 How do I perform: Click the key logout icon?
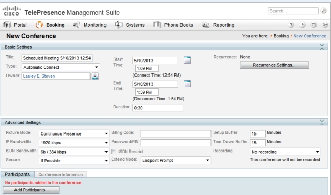point(325,25)
